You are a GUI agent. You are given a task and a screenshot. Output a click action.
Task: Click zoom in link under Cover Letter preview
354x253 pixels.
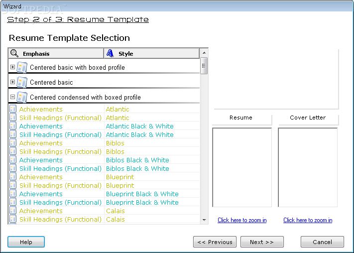308,220
